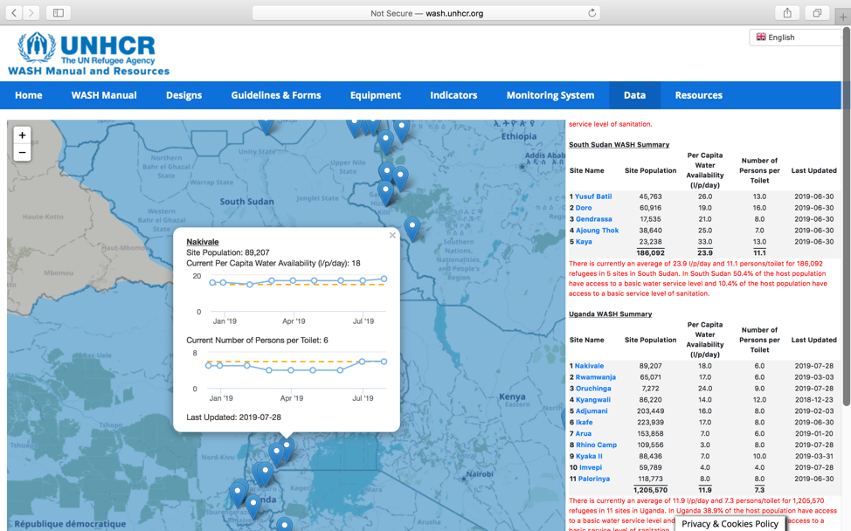Close the Nakivale popup
The width and height of the screenshot is (851, 531).
tap(392, 236)
